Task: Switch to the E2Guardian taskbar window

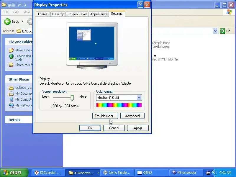Action: (x=48, y=173)
